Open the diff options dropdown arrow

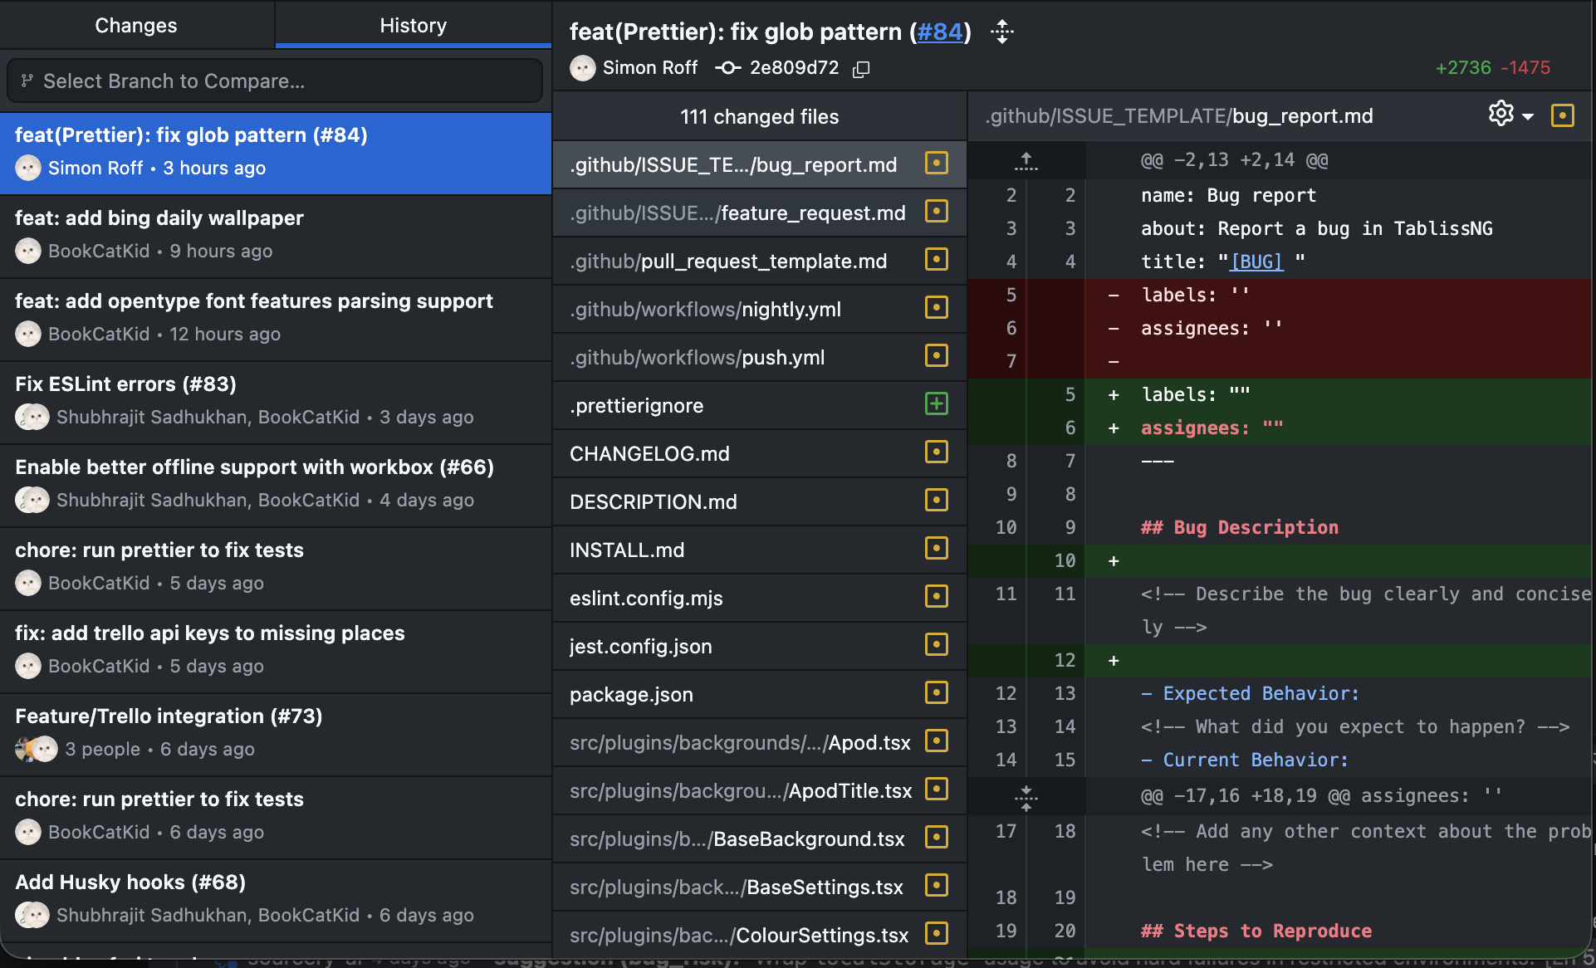(1528, 116)
